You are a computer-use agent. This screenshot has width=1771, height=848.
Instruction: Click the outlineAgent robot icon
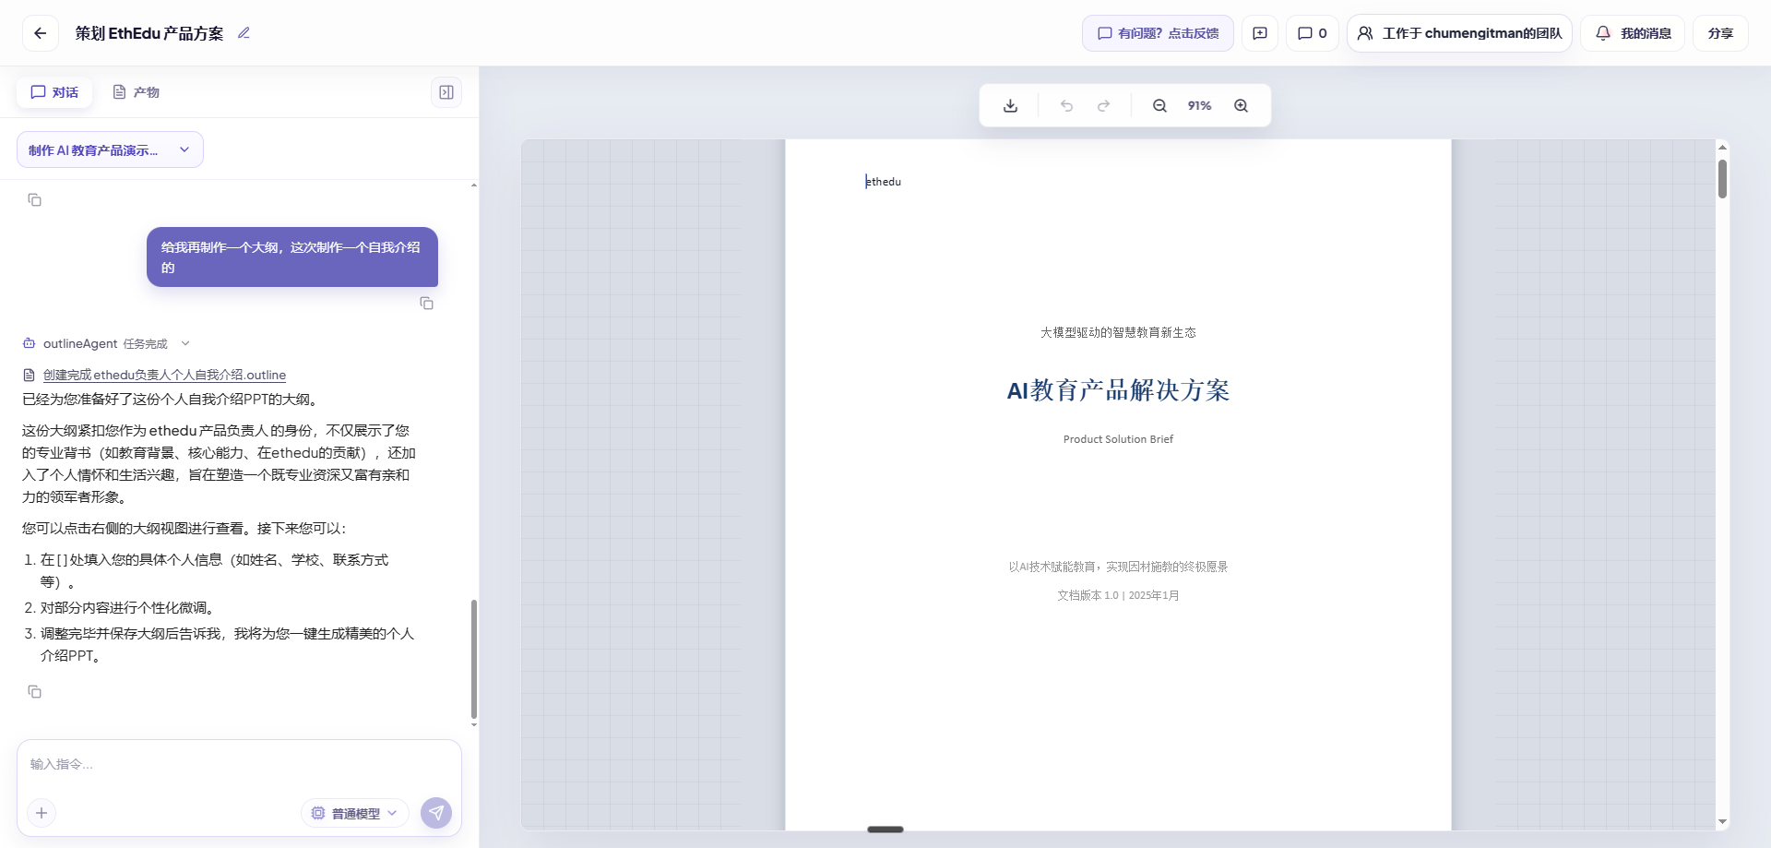(30, 343)
